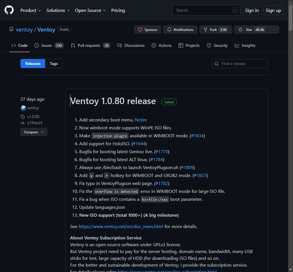Screen dimensions: 293x272
Task: Click the ventoy author avatar
Action: [x=23, y=108]
